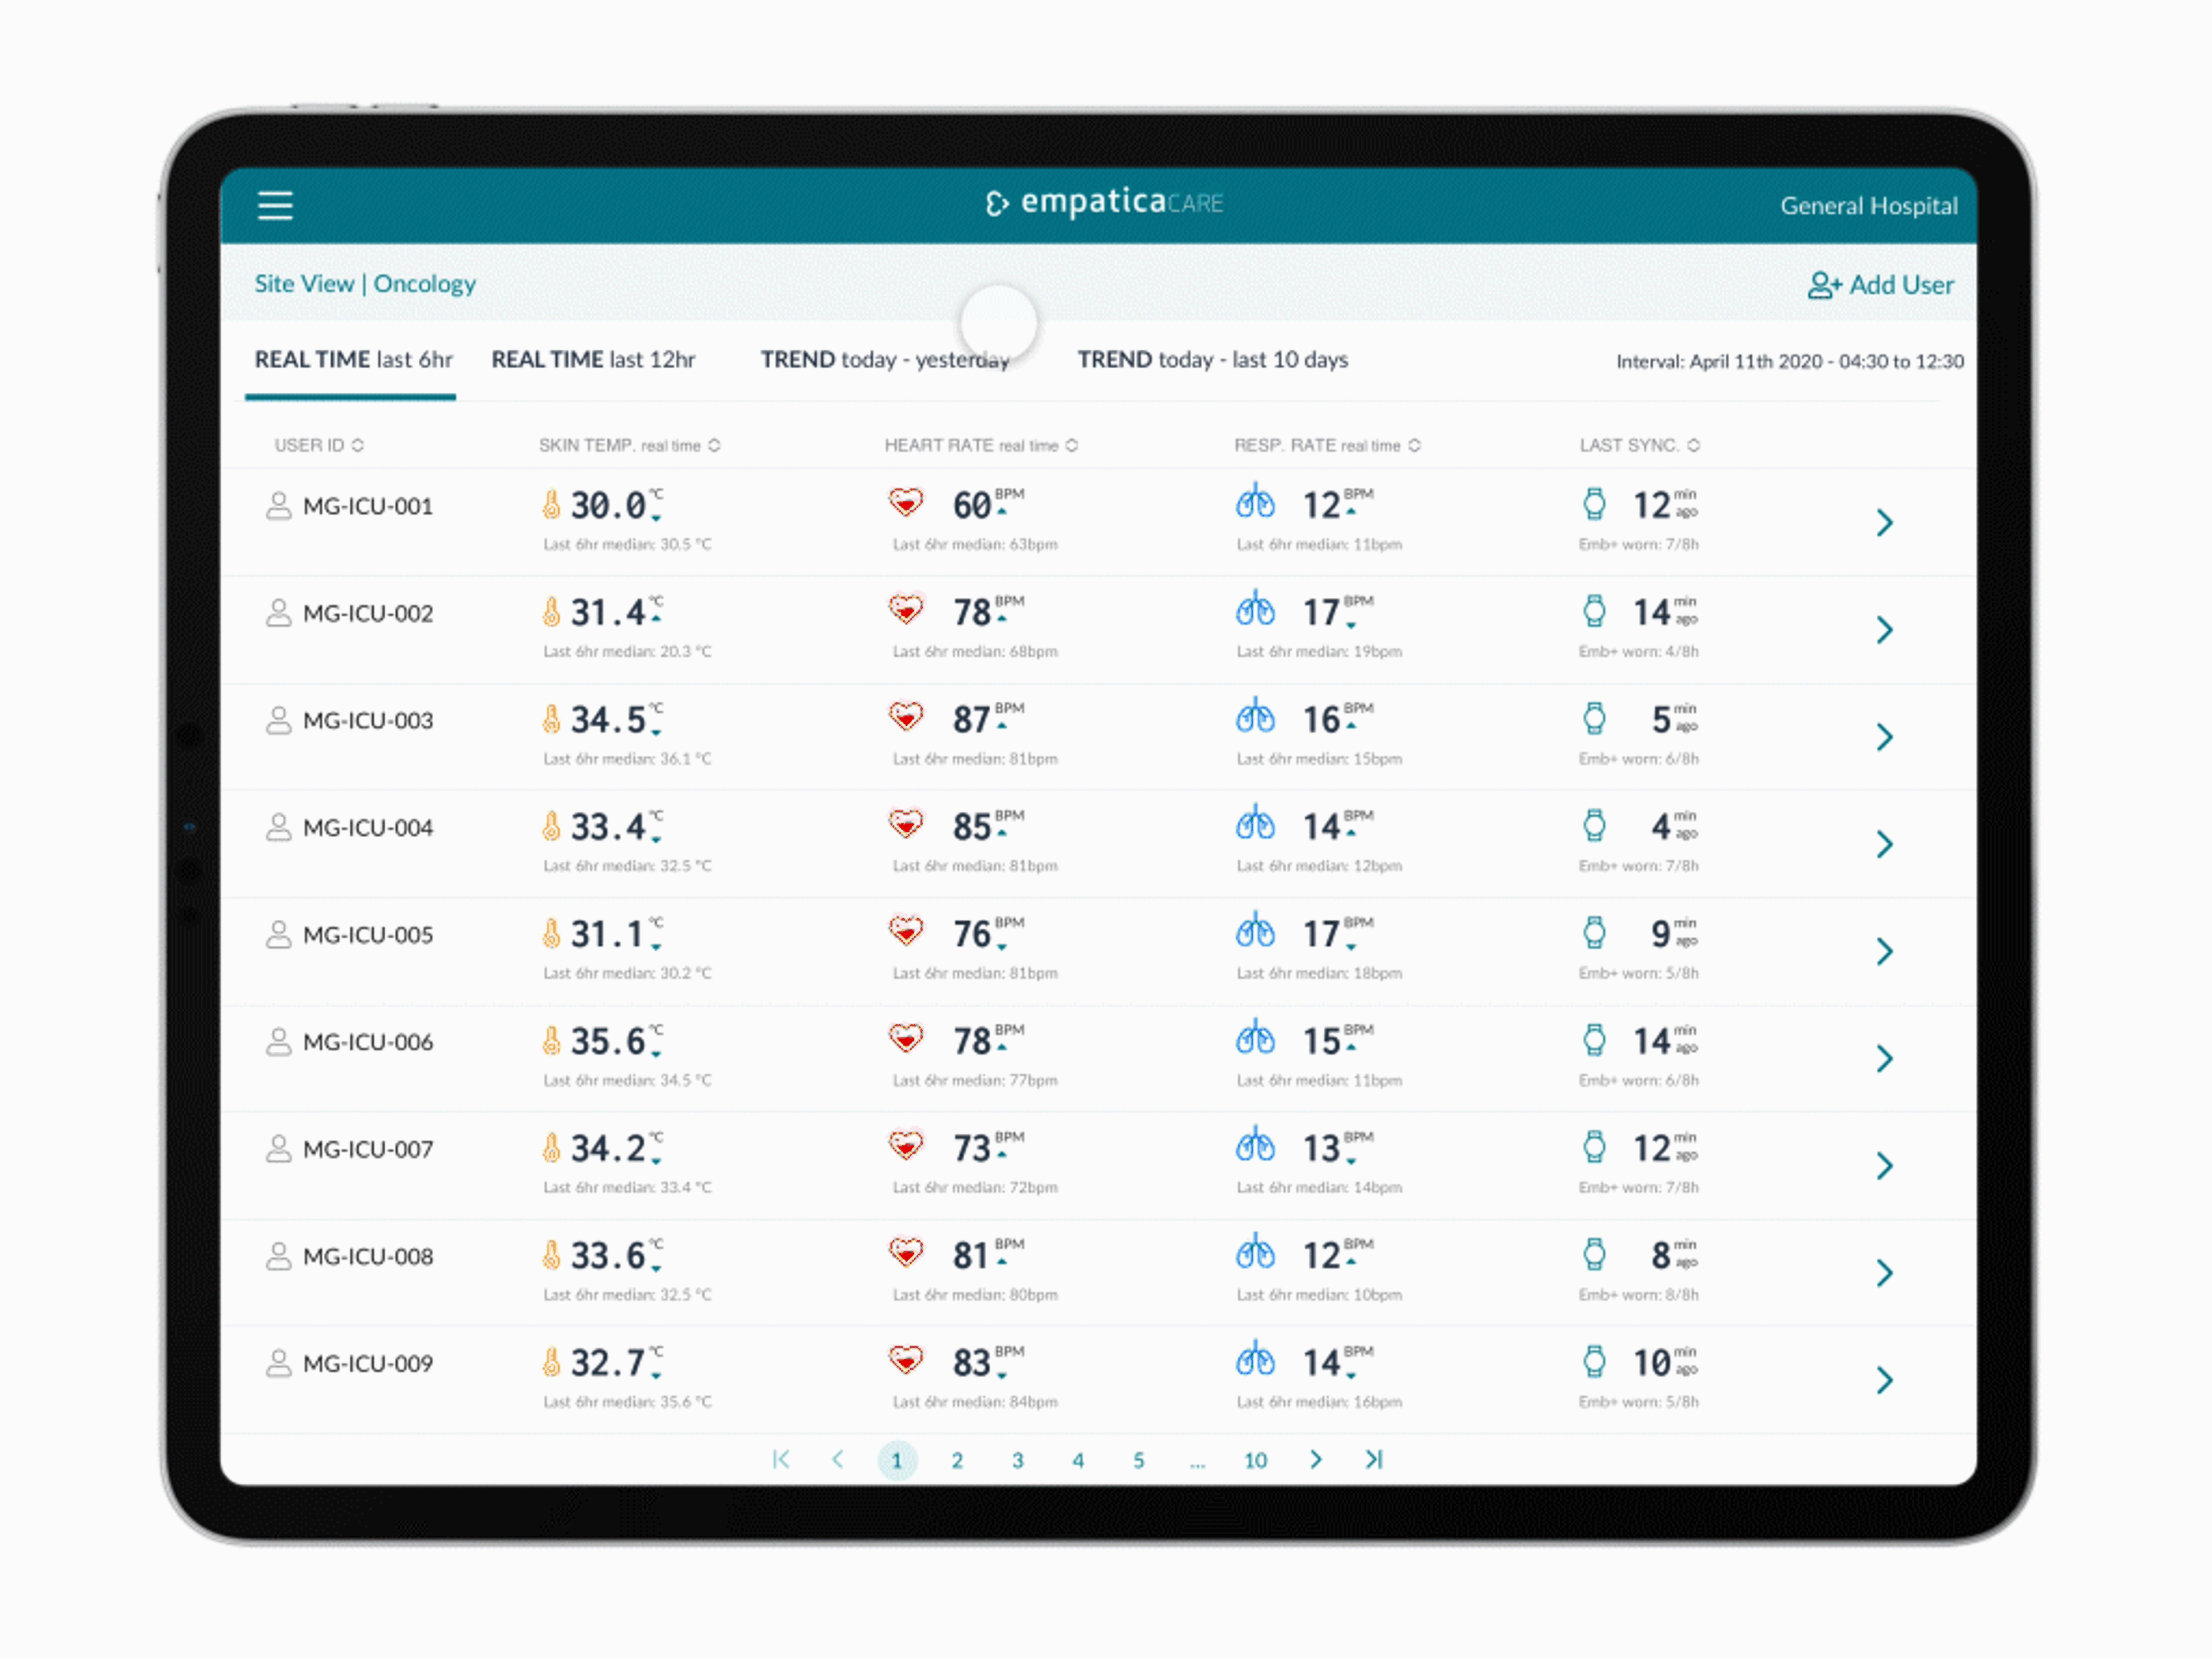Open the hamburger menu
The width and height of the screenshot is (2212, 1659).
[275, 206]
